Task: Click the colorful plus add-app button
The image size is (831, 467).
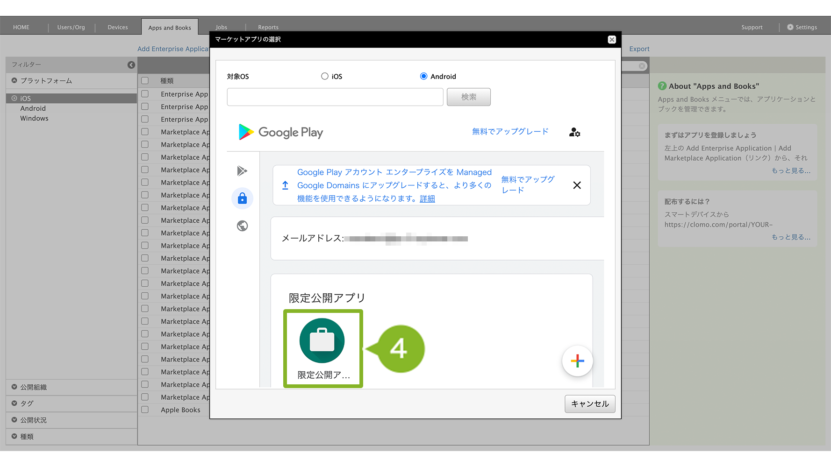Action: [x=577, y=361]
